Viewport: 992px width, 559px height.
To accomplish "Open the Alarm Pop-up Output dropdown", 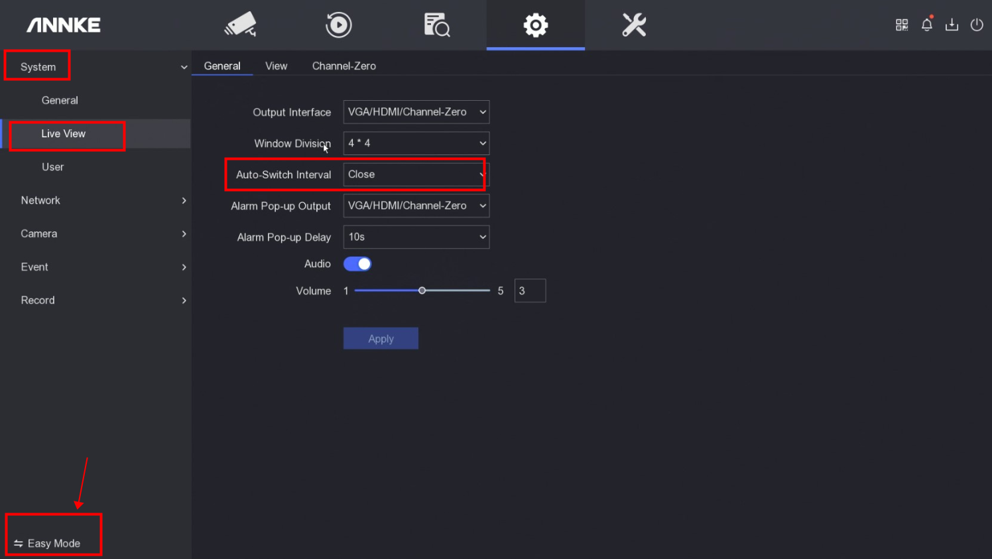I will (416, 206).
